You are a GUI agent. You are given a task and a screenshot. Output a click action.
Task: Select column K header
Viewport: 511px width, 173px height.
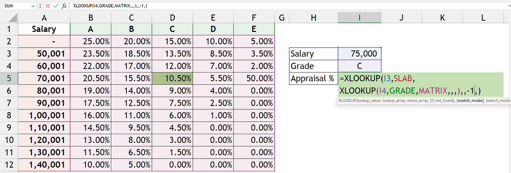click(x=442, y=18)
